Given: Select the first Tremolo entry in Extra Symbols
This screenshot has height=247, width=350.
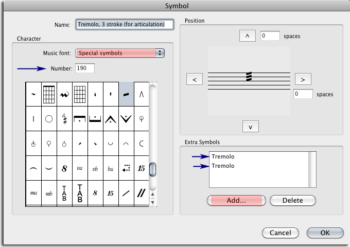Looking at the screenshot, I should [x=223, y=156].
